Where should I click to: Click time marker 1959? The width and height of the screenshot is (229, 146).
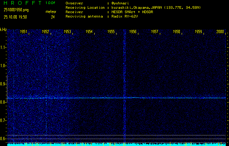tap(198, 32)
